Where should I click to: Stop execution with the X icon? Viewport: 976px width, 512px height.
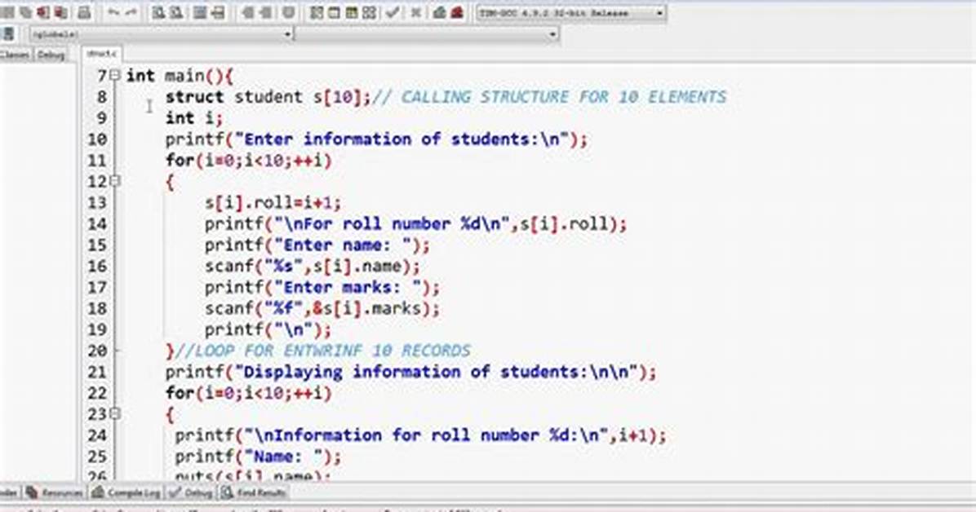coord(416,12)
